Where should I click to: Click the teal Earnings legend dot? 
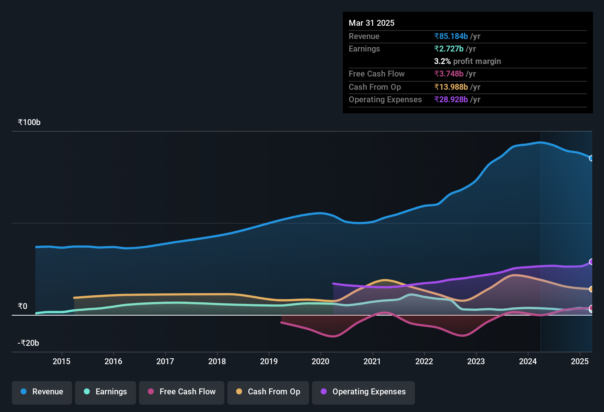coord(87,392)
